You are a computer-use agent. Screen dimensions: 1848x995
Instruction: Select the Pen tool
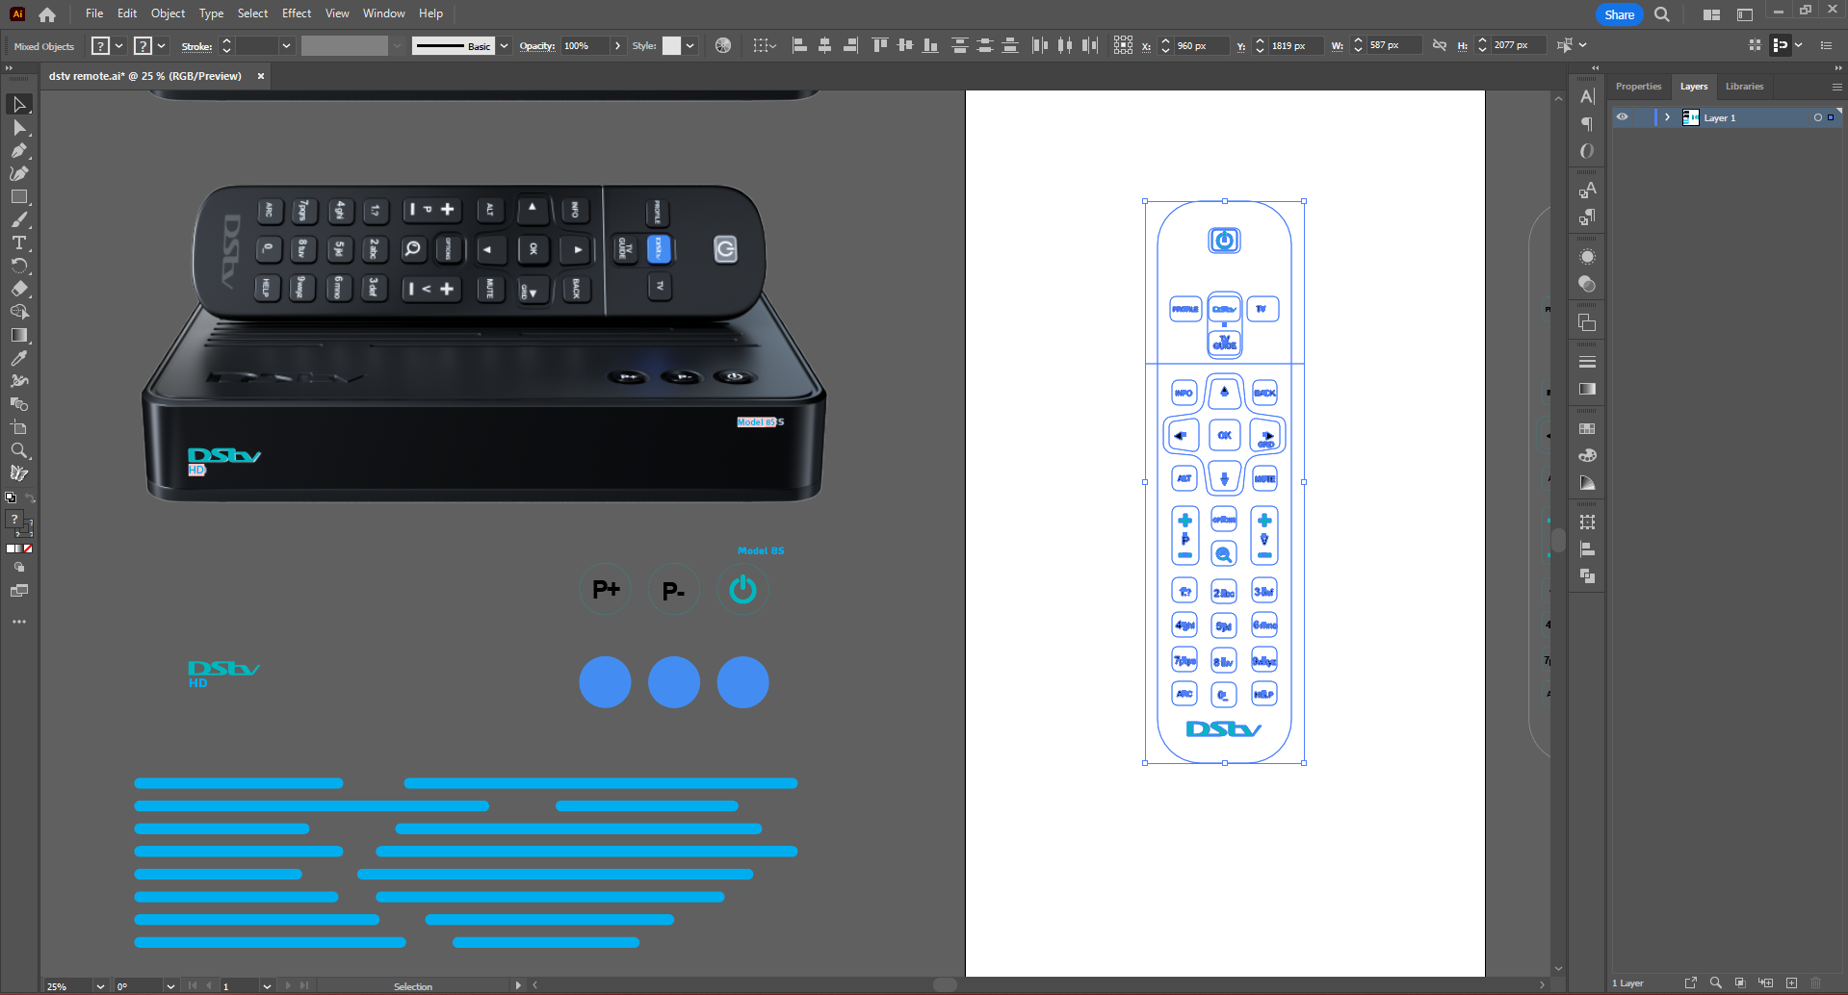(x=19, y=150)
